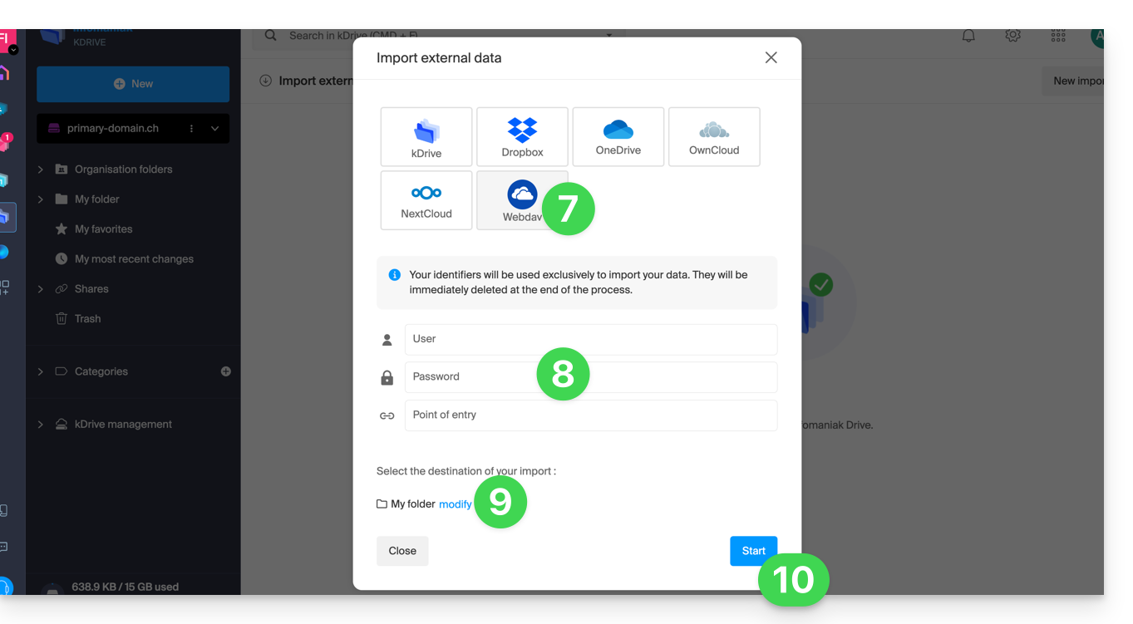The image size is (1133, 624).
Task: Select NextCloud import source
Action: click(x=426, y=200)
